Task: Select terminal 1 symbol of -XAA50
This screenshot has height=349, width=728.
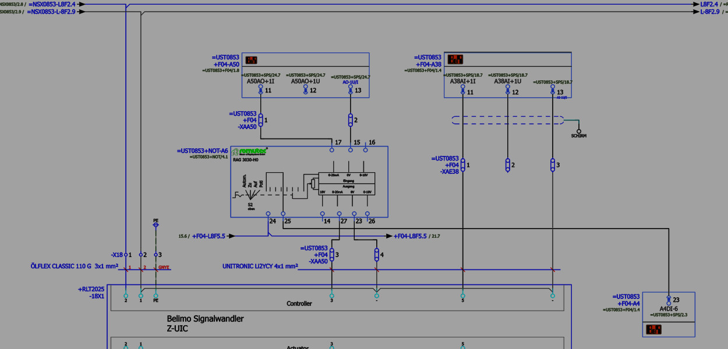Action: point(260,120)
